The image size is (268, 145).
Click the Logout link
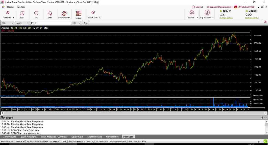click(x=198, y=7)
